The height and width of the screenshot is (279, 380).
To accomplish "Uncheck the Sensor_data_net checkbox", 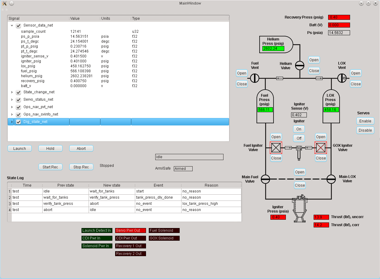I will (19, 25).
